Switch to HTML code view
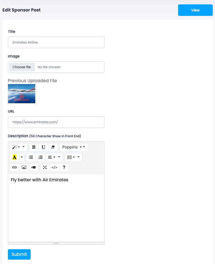The height and width of the screenshot is (264, 215). point(54,168)
